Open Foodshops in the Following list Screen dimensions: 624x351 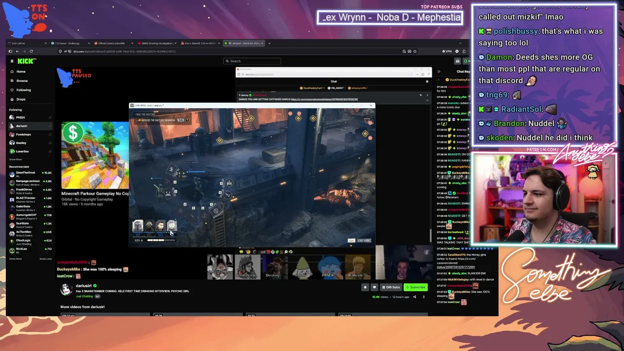coord(30,135)
